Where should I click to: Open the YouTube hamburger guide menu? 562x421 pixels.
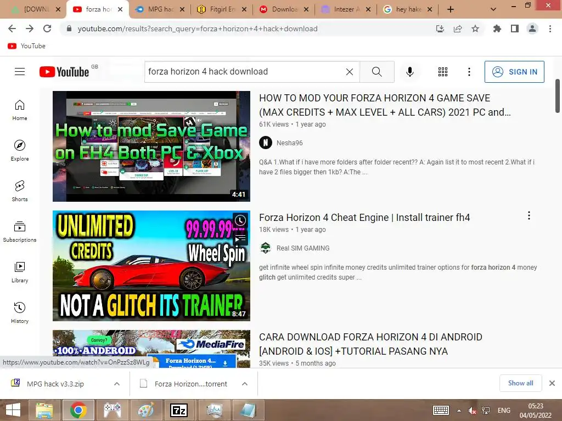(x=20, y=72)
